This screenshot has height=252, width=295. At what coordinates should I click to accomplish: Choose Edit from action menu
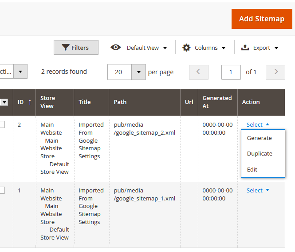pyautogui.click(x=252, y=169)
